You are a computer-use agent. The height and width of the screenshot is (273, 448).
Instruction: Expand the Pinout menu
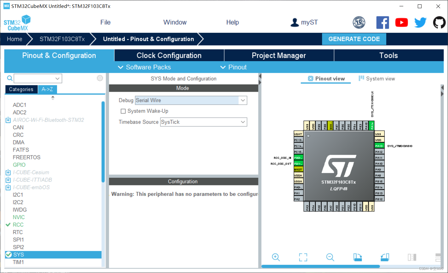233,67
